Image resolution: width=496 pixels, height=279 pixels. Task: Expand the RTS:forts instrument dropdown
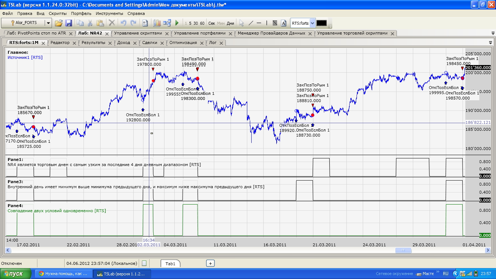click(x=312, y=23)
